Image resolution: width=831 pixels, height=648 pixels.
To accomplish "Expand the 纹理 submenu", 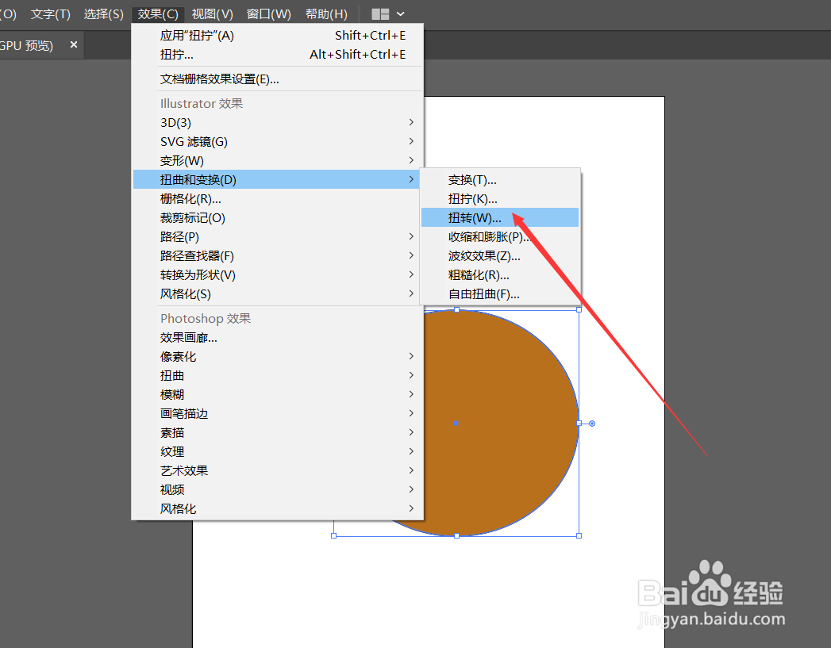I will tap(277, 451).
